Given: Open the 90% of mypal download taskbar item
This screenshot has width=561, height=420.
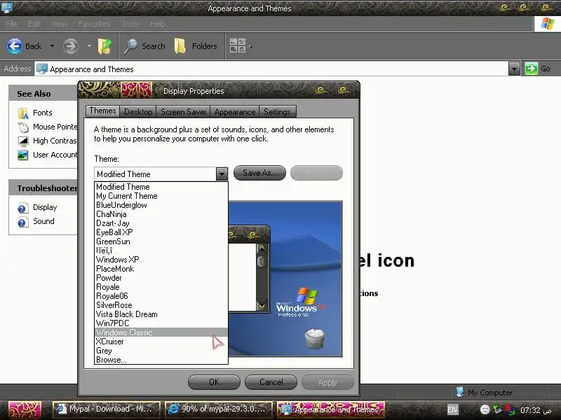Looking at the screenshot, I should coord(219,409).
